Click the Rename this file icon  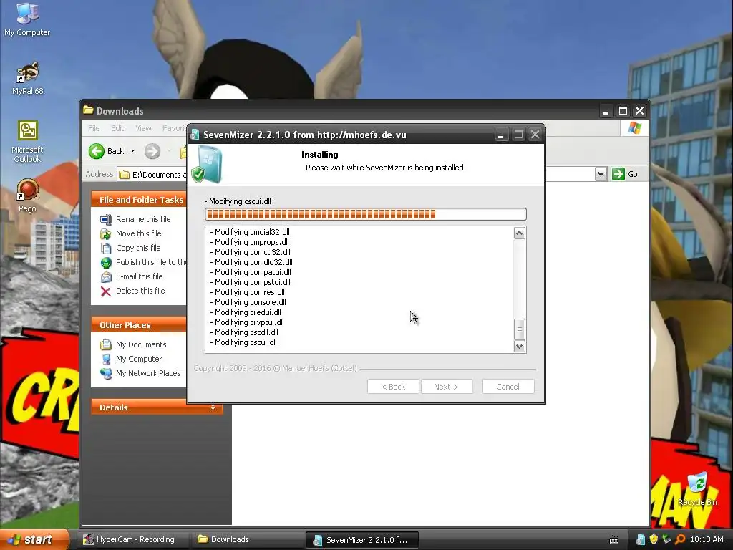coord(106,219)
